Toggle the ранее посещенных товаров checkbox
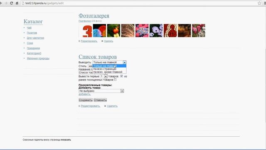The height and width of the screenshot is (150, 266). tap(116, 80)
